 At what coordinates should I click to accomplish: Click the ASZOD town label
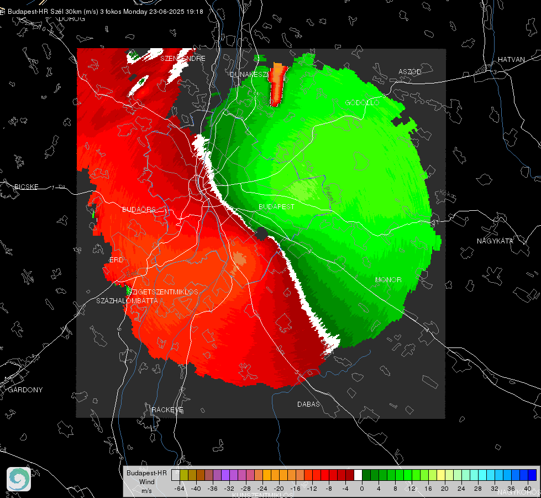click(410, 71)
